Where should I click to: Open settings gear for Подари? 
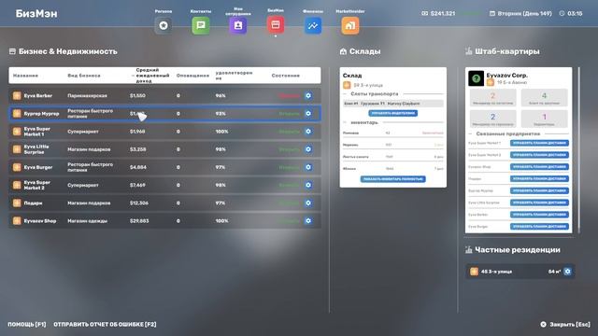click(x=308, y=203)
